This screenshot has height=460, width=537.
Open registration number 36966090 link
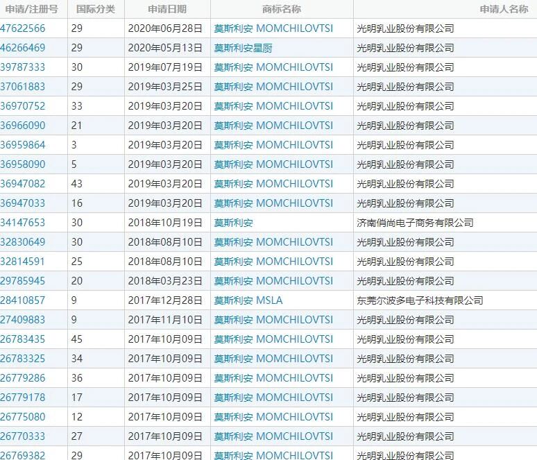(x=23, y=126)
